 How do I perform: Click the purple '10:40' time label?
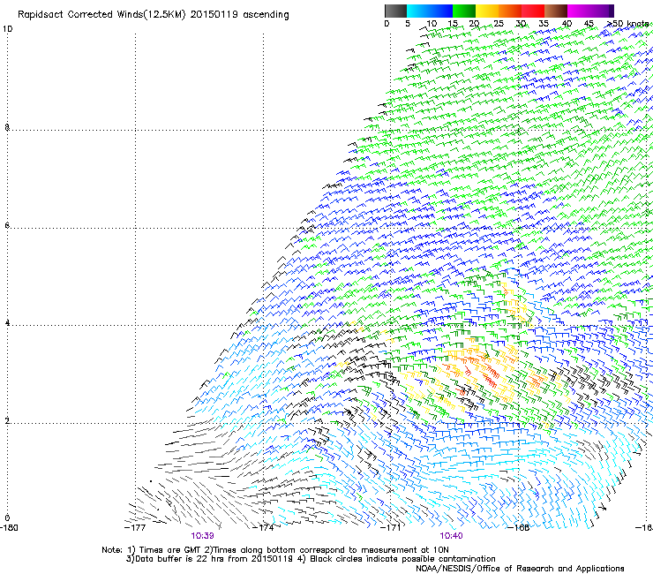pos(451,536)
